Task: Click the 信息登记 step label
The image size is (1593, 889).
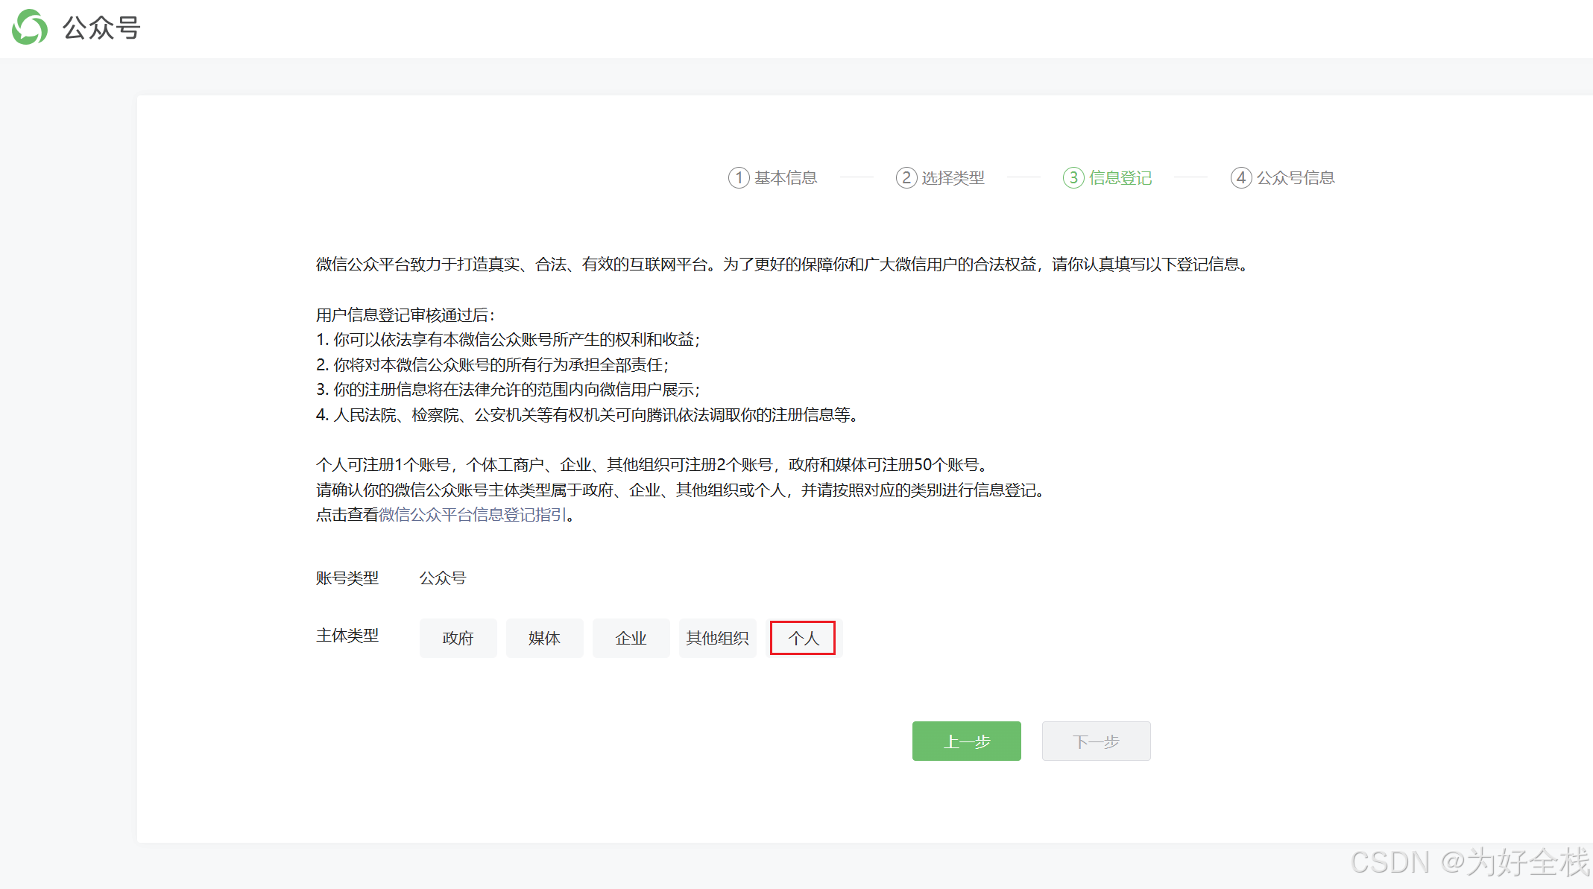Action: 1120,177
